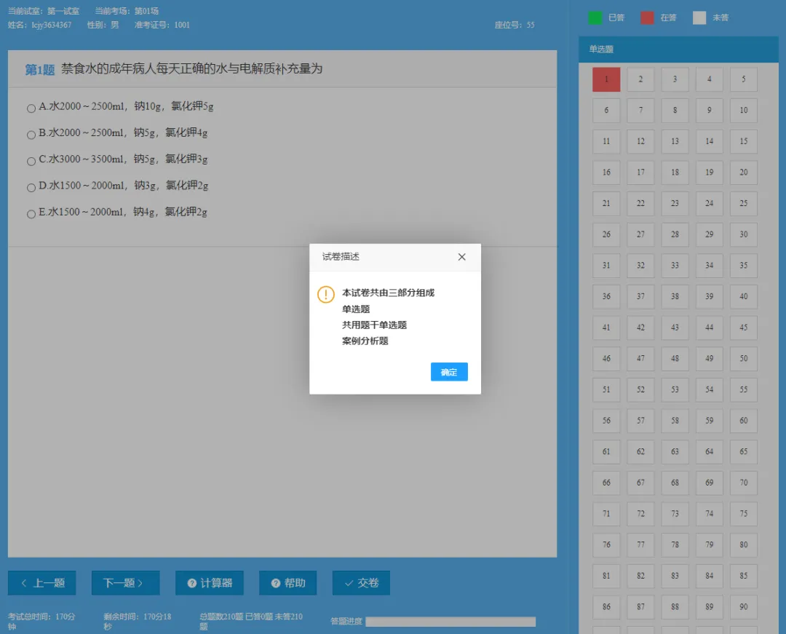Jump to question 55

pyautogui.click(x=743, y=389)
